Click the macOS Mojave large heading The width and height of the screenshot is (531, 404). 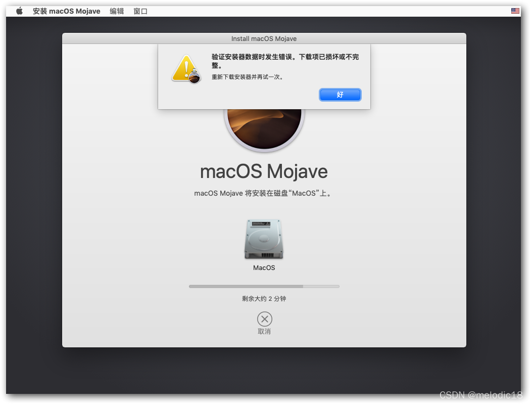264,171
